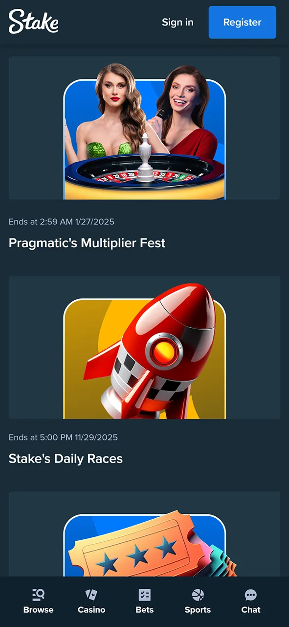289x627 pixels.
Task: Tap the Sports basketball icon
Action: point(198,595)
